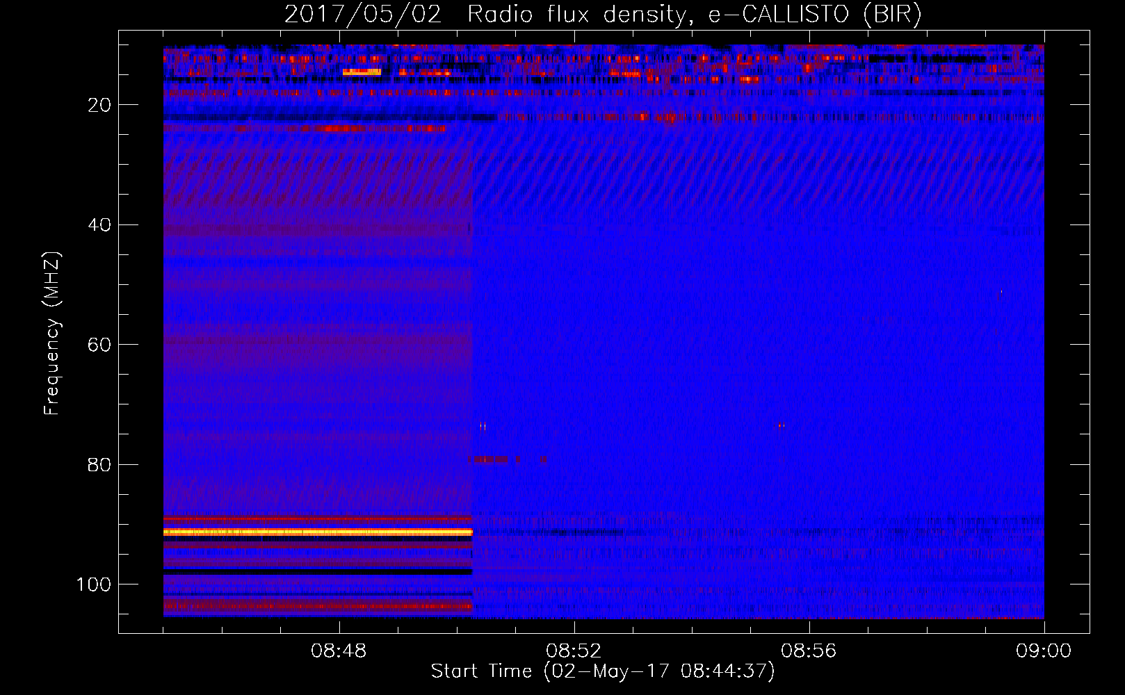This screenshot has width=1125, height=695.
Task: Click the 60 MHz frequency tick label
Action: click(99, 345)
